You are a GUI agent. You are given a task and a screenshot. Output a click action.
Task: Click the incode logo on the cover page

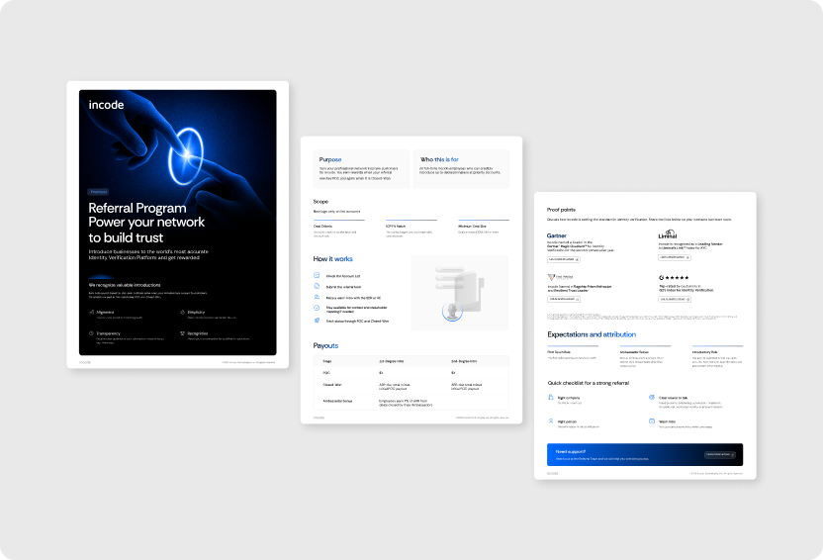coord(106,105)
